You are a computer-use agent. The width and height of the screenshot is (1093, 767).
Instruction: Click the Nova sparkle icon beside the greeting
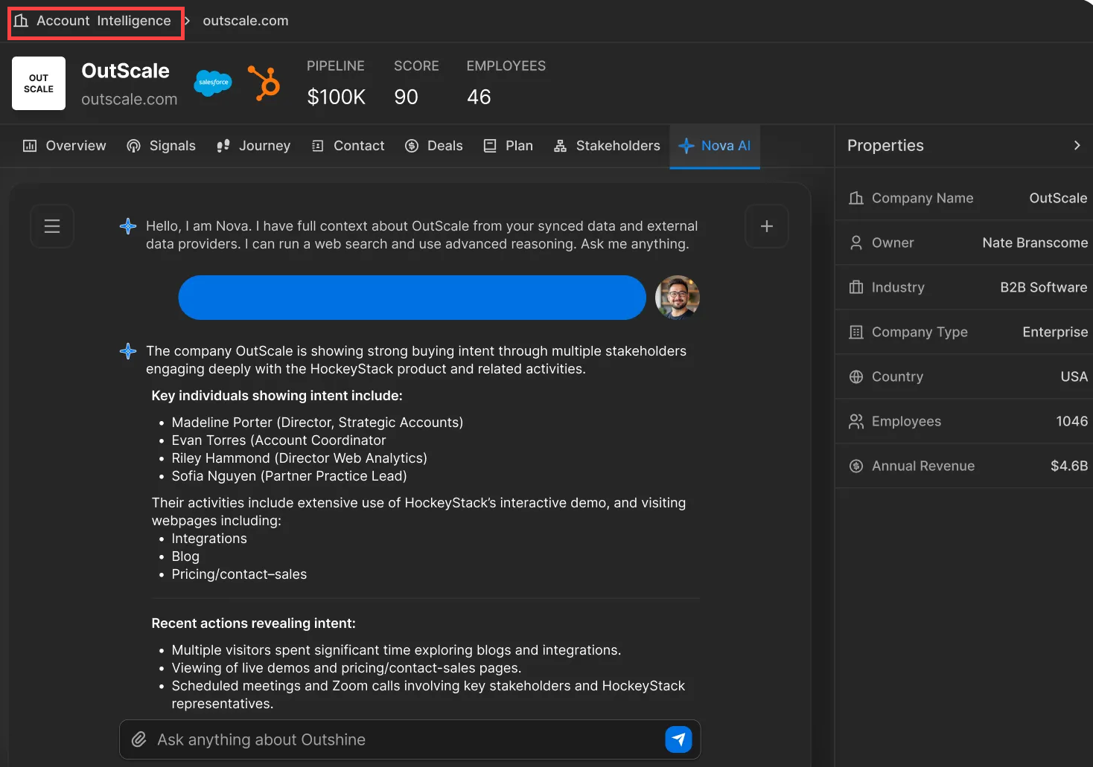coord(128,226)
